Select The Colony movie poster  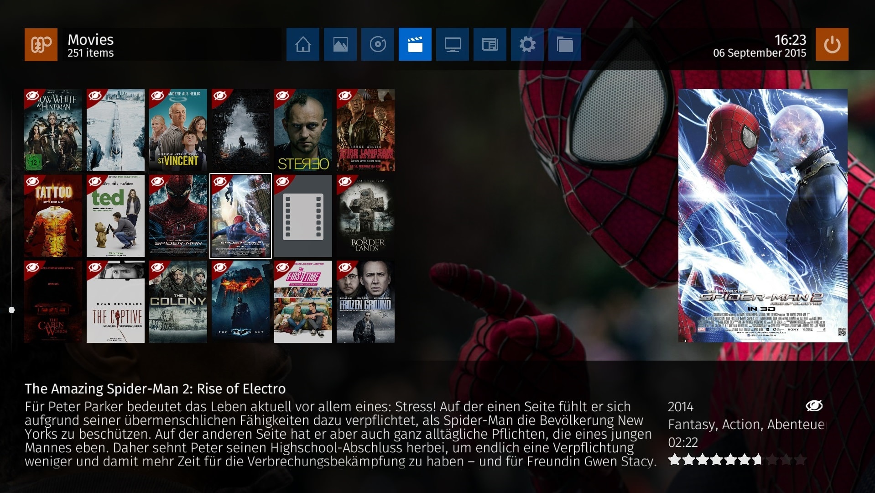point(178,302)
